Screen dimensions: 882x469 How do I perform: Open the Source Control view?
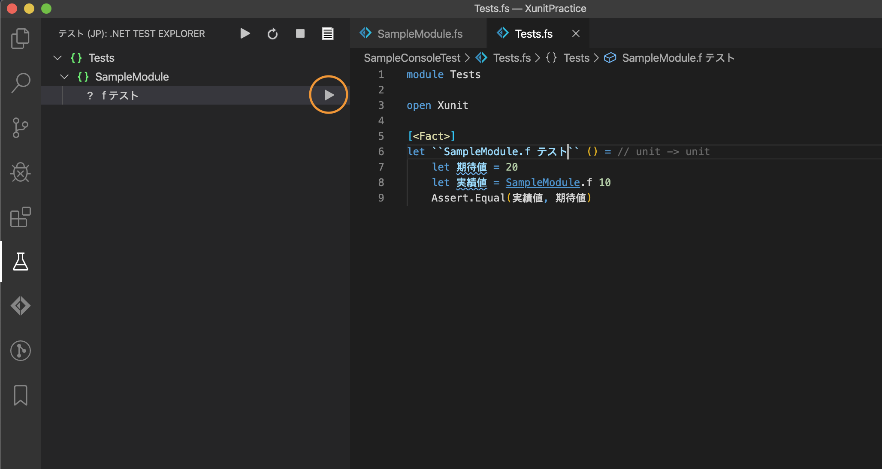[20, 128]
